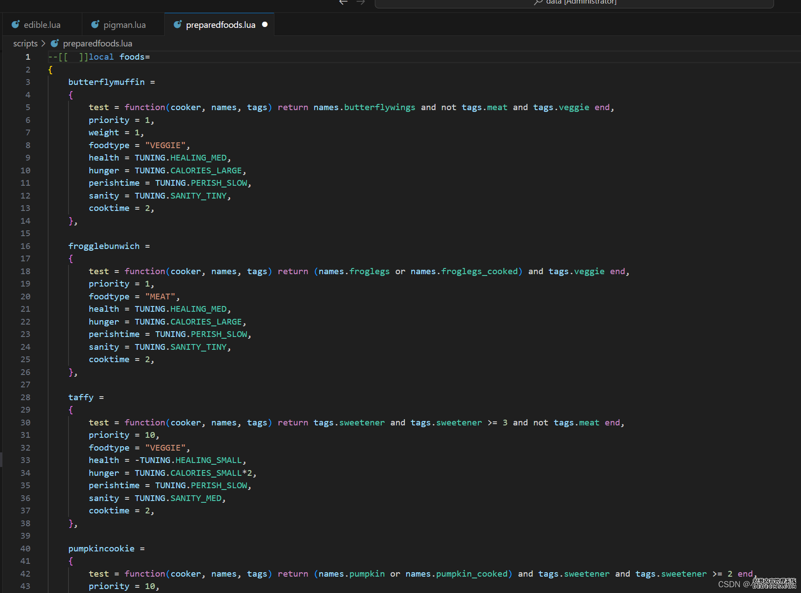Click the Lua file icon on pigman.lua tab
The width and height of the screenshot is (801, 593).
(x=95, y=25)
